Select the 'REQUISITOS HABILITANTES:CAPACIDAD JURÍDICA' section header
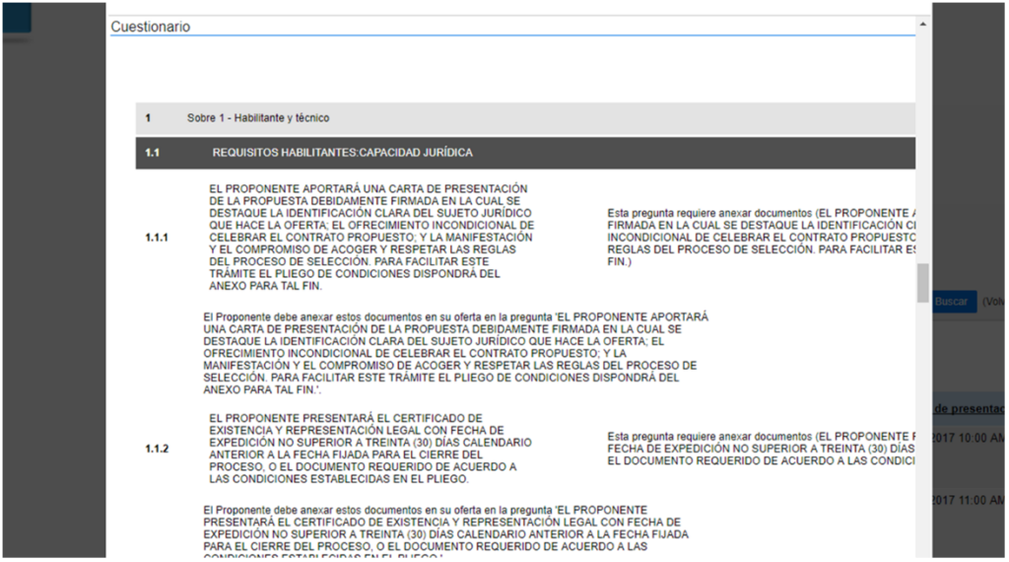This screenshot has width=1009, height=562. (342, 153)
